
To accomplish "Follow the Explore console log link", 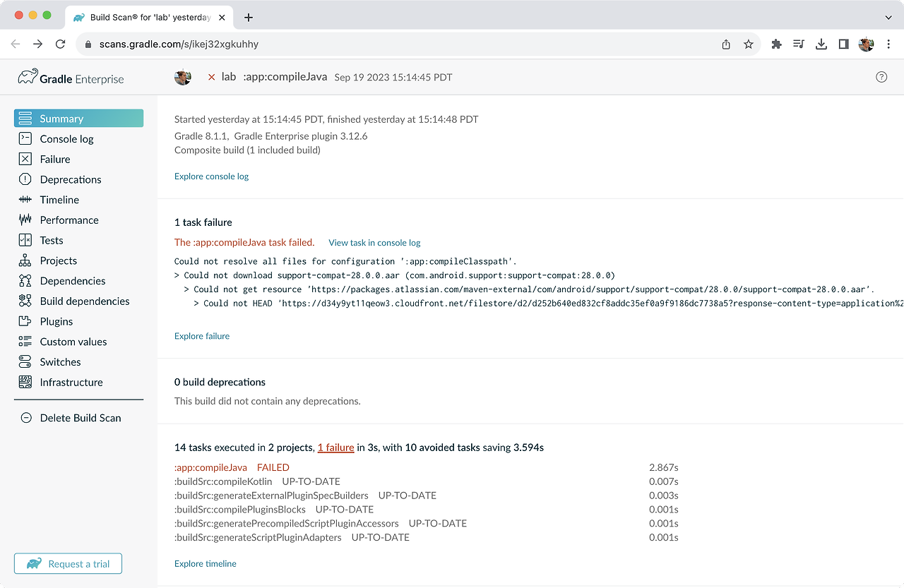I will point(212,176).
